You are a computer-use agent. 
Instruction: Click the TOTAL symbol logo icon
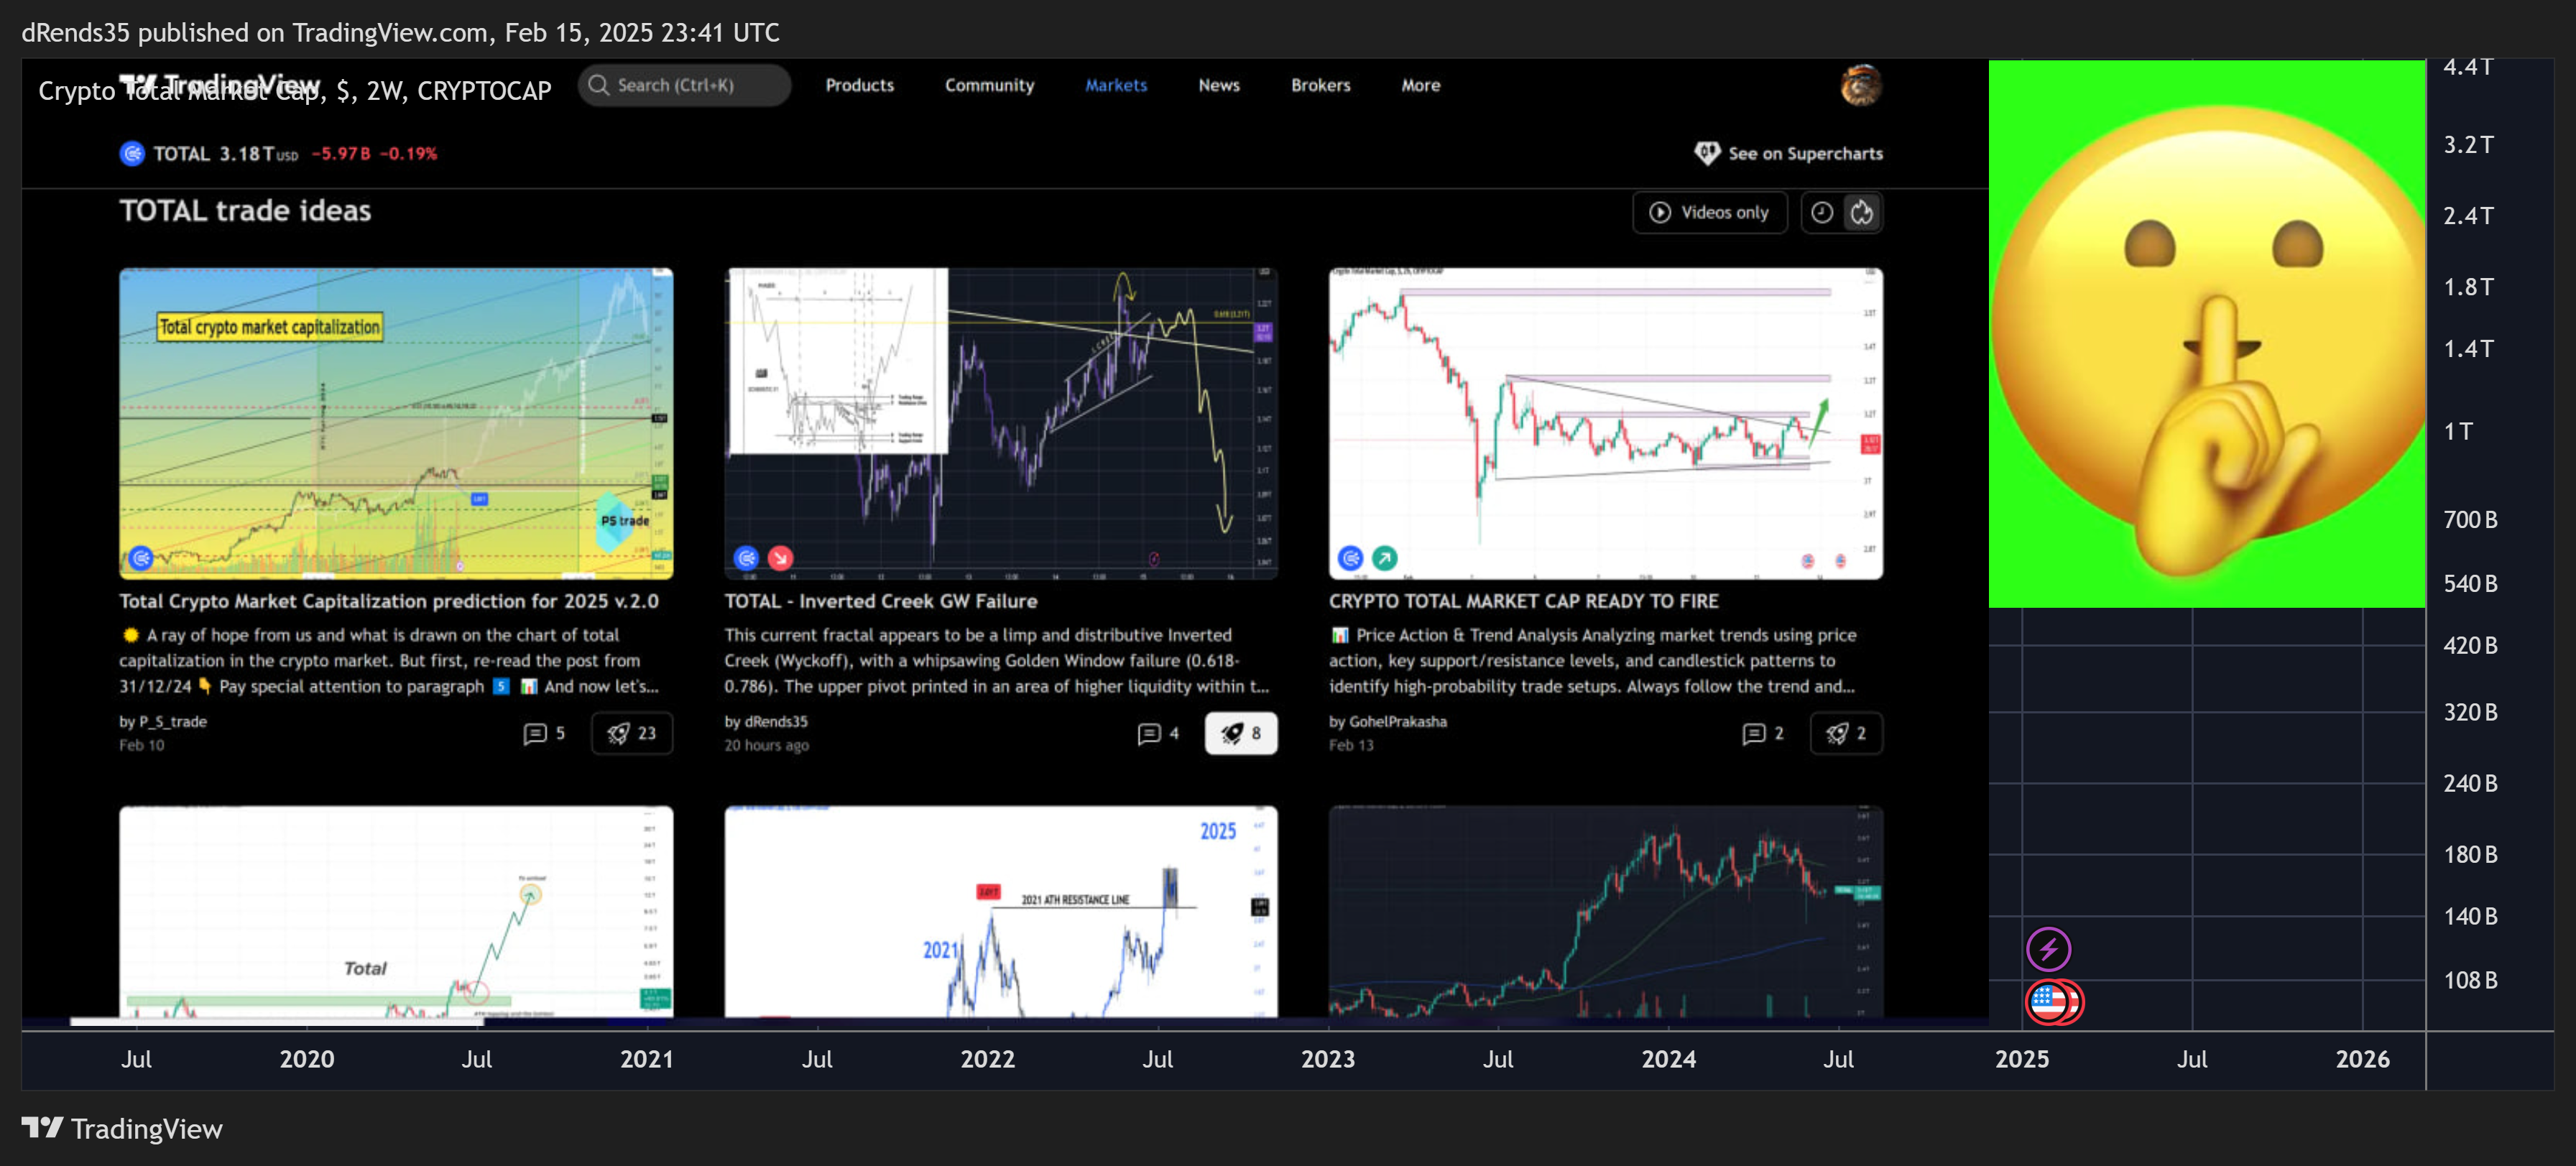(x=132, y=153)
